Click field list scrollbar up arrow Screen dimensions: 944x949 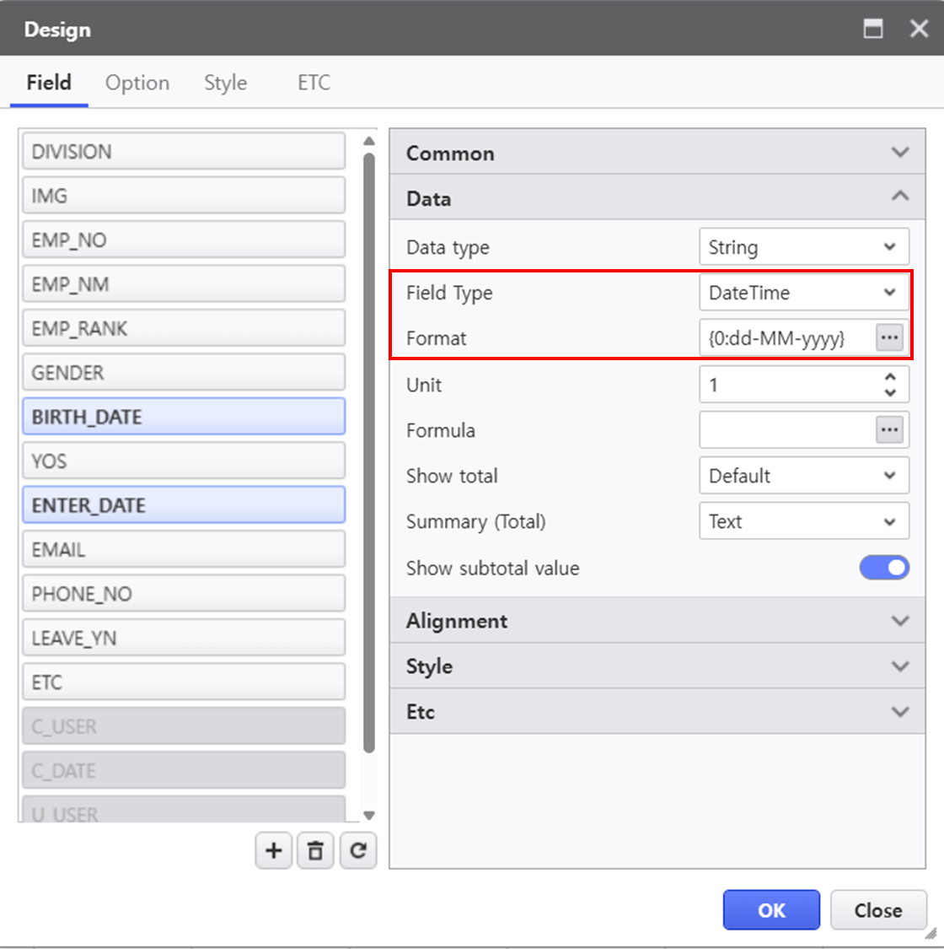click(x=369, y=141)
